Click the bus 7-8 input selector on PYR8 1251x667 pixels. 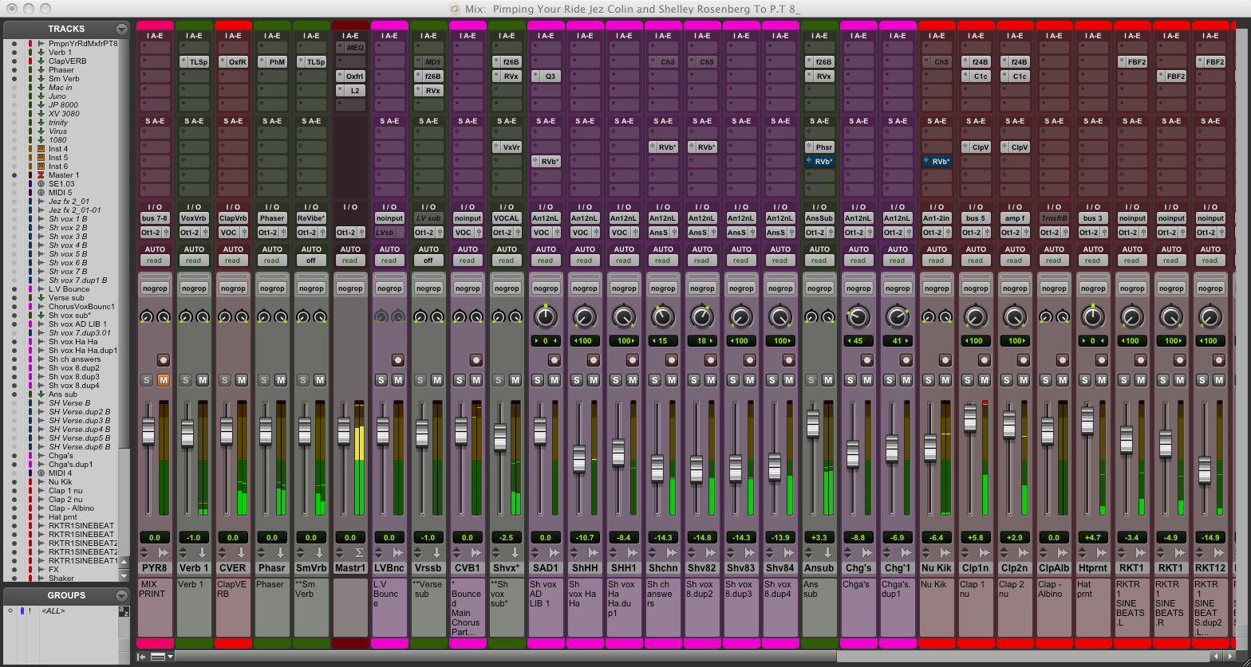[155, 218]
